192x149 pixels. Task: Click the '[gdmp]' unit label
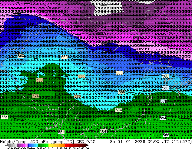[58, 142]
